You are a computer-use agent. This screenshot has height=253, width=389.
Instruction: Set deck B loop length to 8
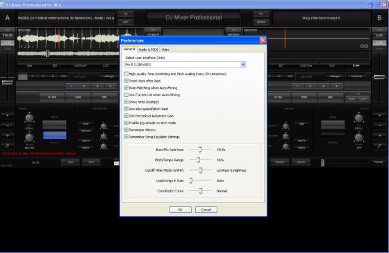(x=336, y=86)
